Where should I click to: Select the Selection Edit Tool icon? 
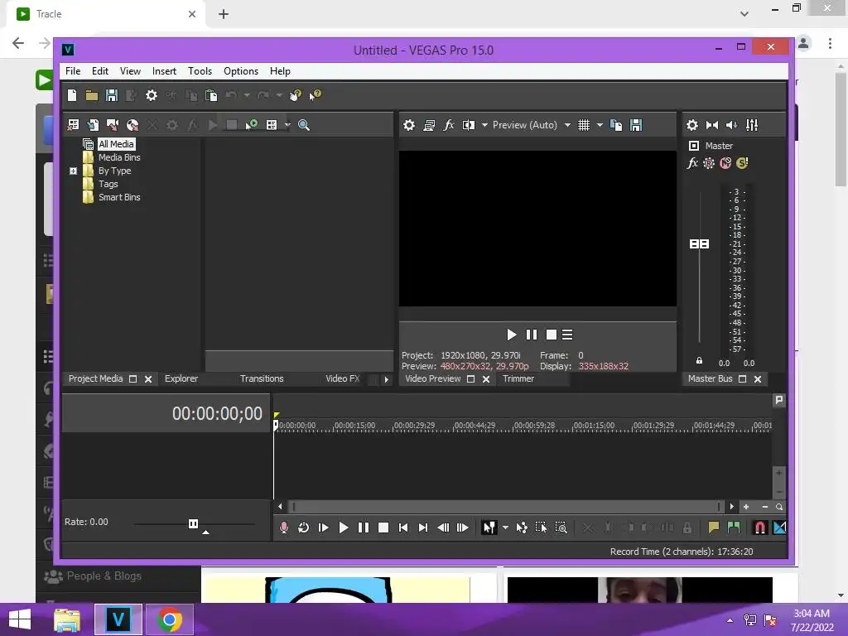click(x=541, y=528)
